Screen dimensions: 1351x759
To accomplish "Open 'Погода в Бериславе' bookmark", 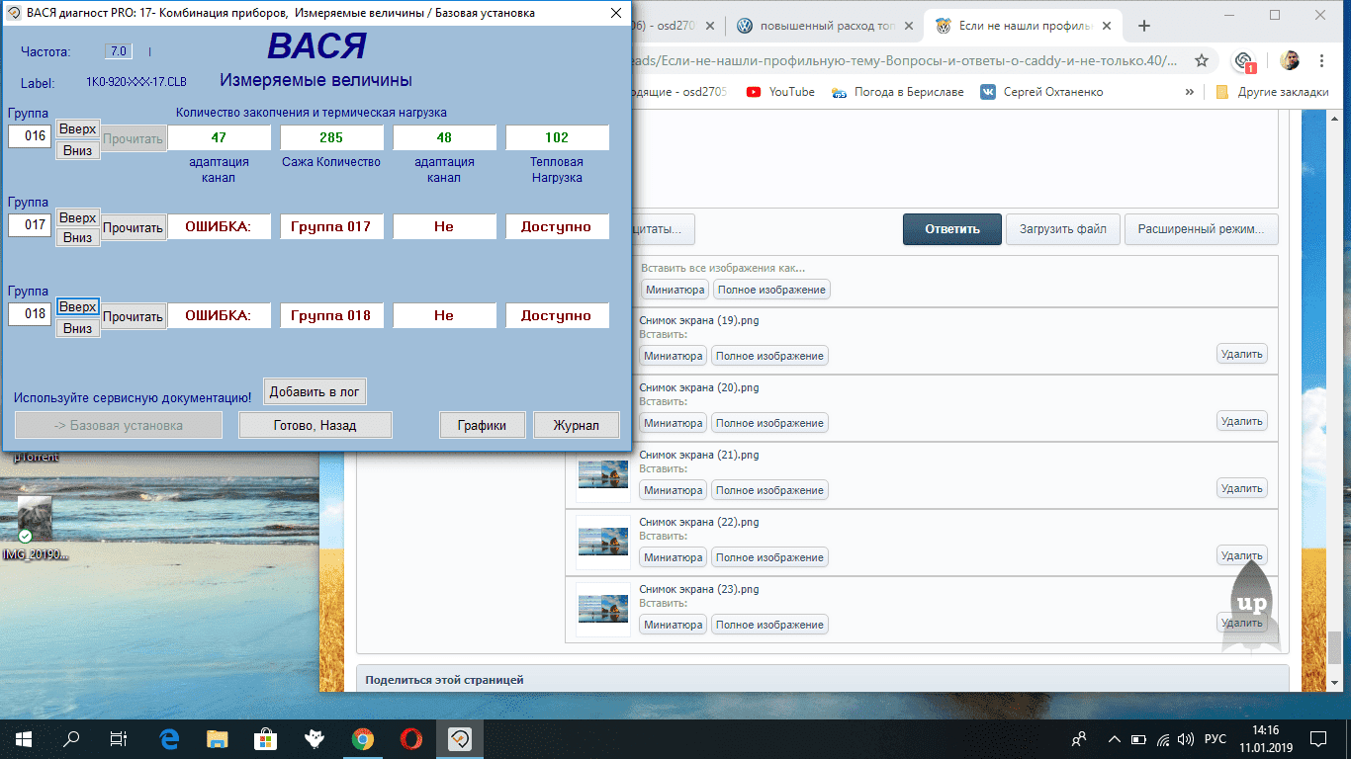I will 897,92.
